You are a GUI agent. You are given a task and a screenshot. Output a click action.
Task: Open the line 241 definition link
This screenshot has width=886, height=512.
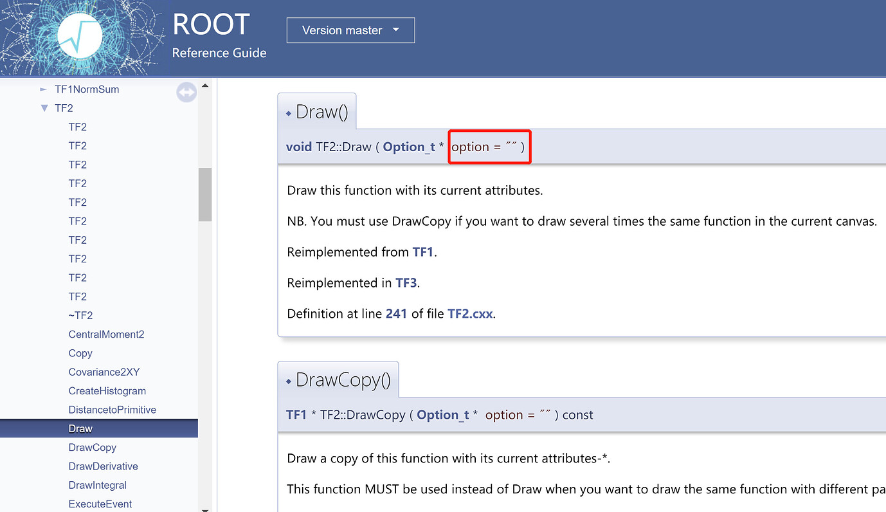(x=396, y=314)
